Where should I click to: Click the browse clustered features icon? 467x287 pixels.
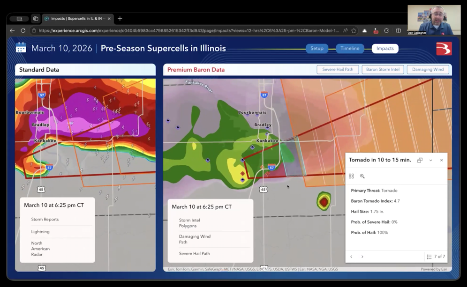click(351, 176)
